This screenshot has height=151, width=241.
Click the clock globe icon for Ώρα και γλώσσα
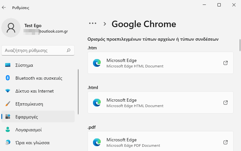8,142
